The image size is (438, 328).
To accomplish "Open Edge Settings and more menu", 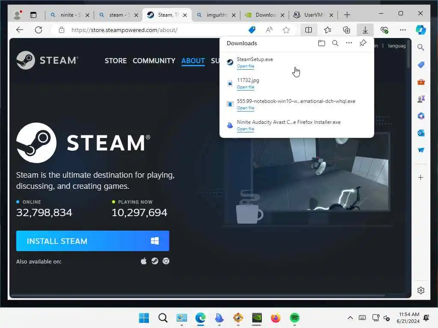I will click(x=403, y=30).
